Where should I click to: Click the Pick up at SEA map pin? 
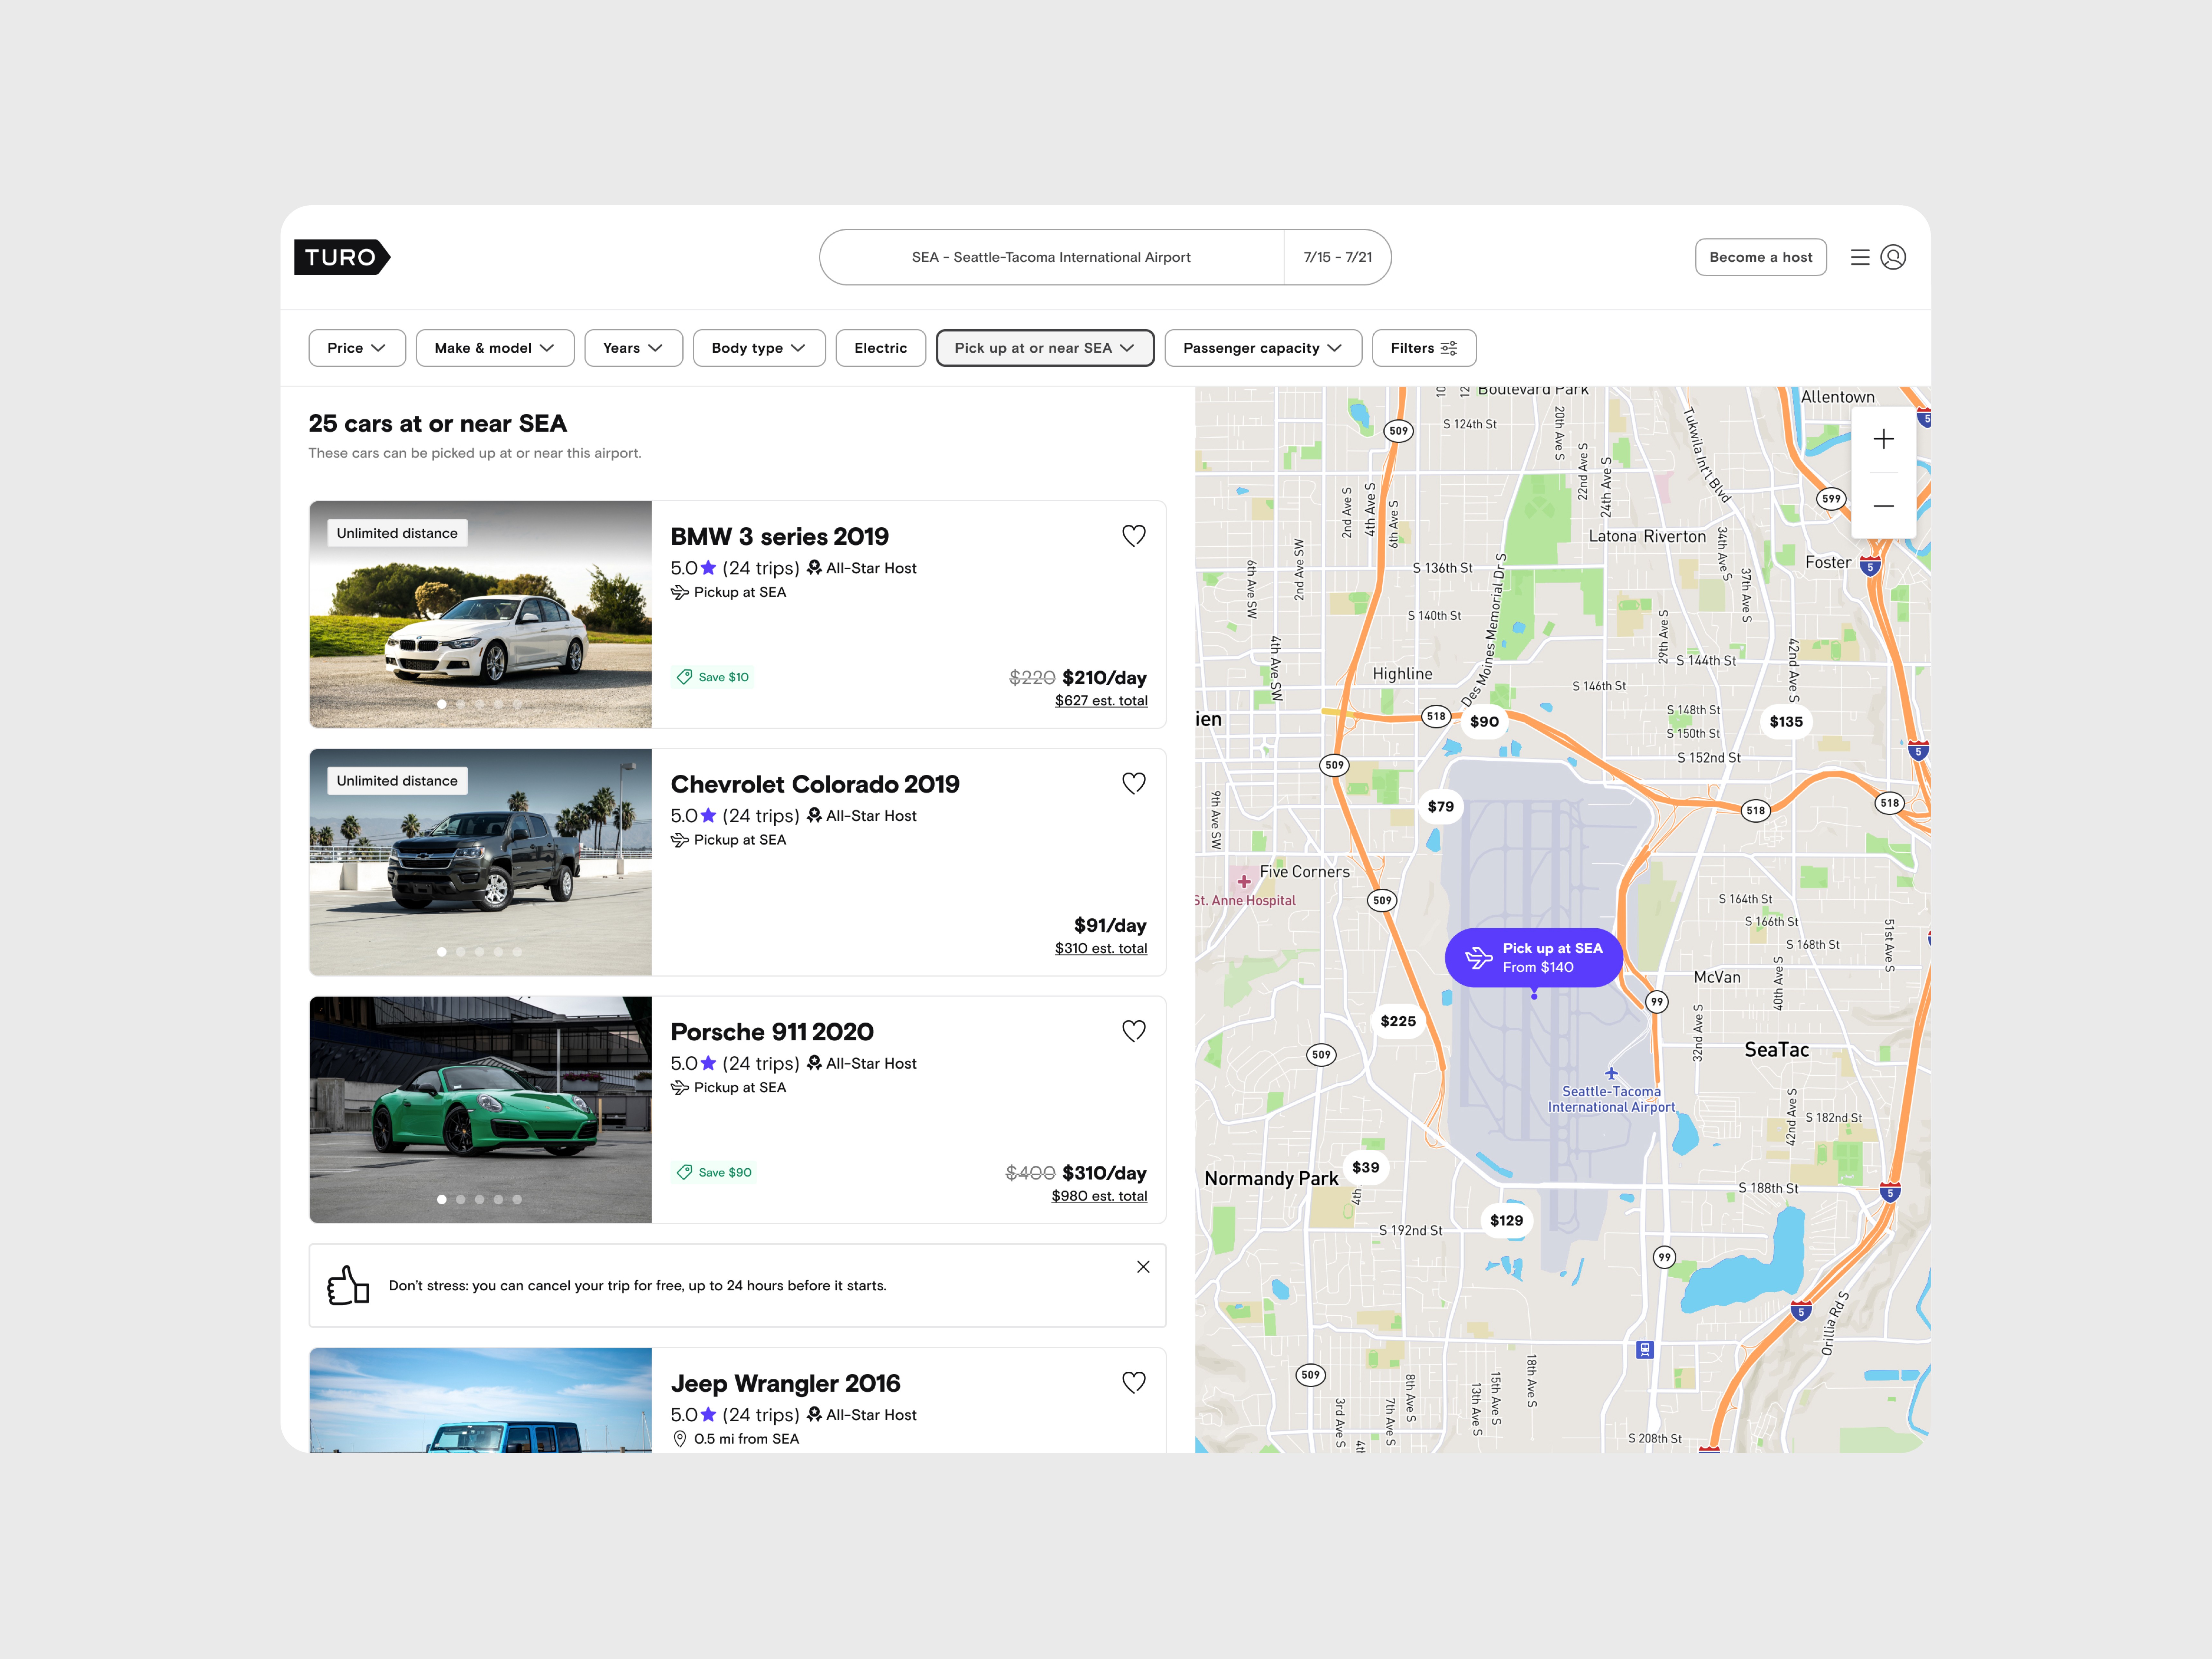1534,958
